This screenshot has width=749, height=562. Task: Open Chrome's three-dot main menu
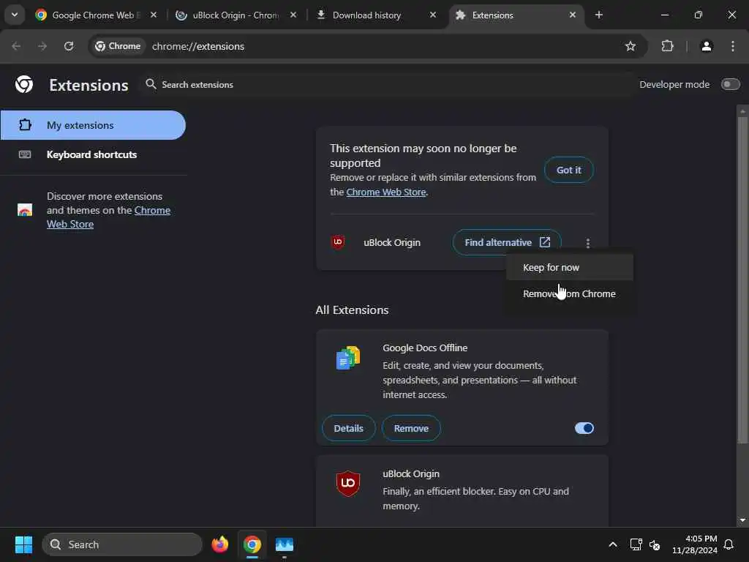click(x=732, y=46)
